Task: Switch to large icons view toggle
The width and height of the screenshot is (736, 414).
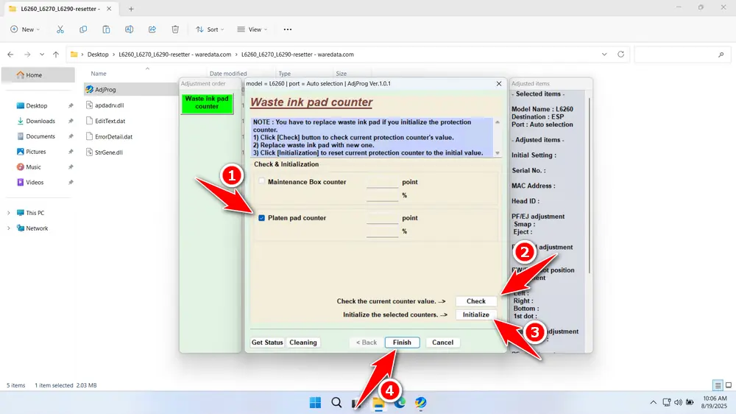Action: pyautogui.click(x=729, y=385)
